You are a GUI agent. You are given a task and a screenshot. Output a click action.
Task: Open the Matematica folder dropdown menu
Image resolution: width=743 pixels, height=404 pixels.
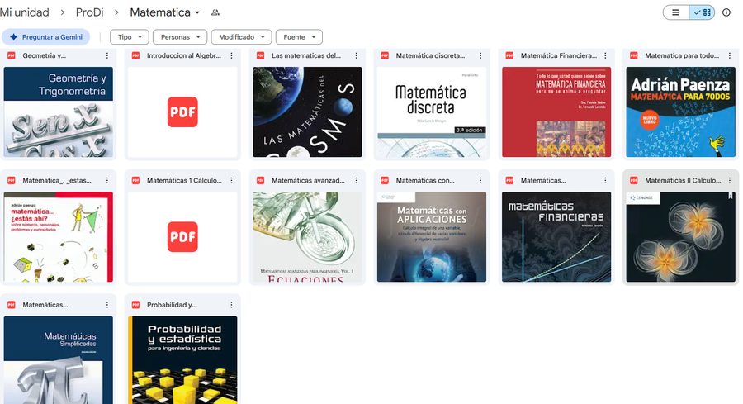tap(165, 12)
